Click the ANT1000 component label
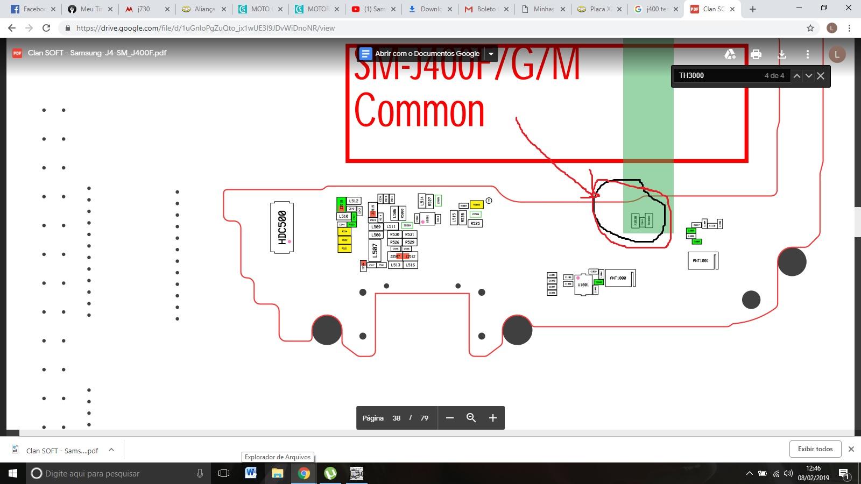This screenshot has width=861, height=484. pyautogui.click(x=618, y=278)
